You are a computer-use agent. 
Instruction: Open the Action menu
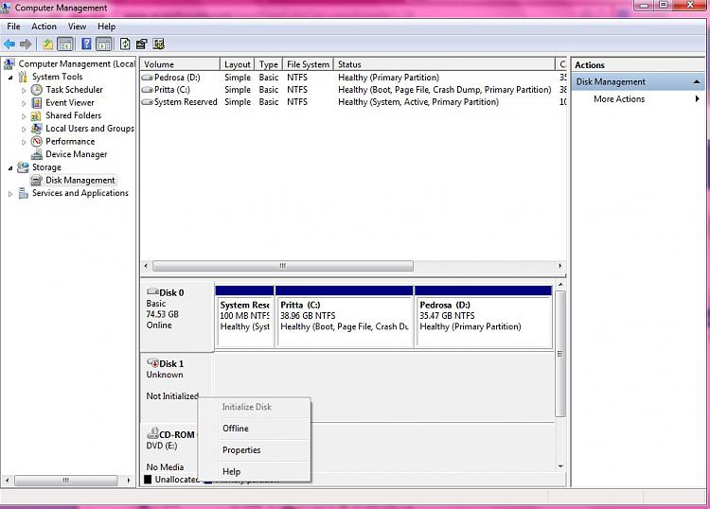click(x=44, y=26)
